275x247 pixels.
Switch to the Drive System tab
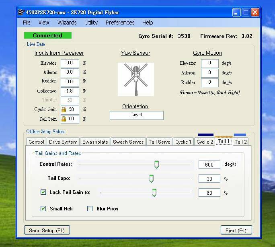pyautogui.click(x=63, y=142)
